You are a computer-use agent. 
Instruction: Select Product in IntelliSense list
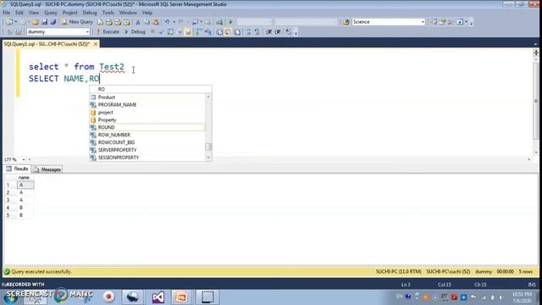147,97
